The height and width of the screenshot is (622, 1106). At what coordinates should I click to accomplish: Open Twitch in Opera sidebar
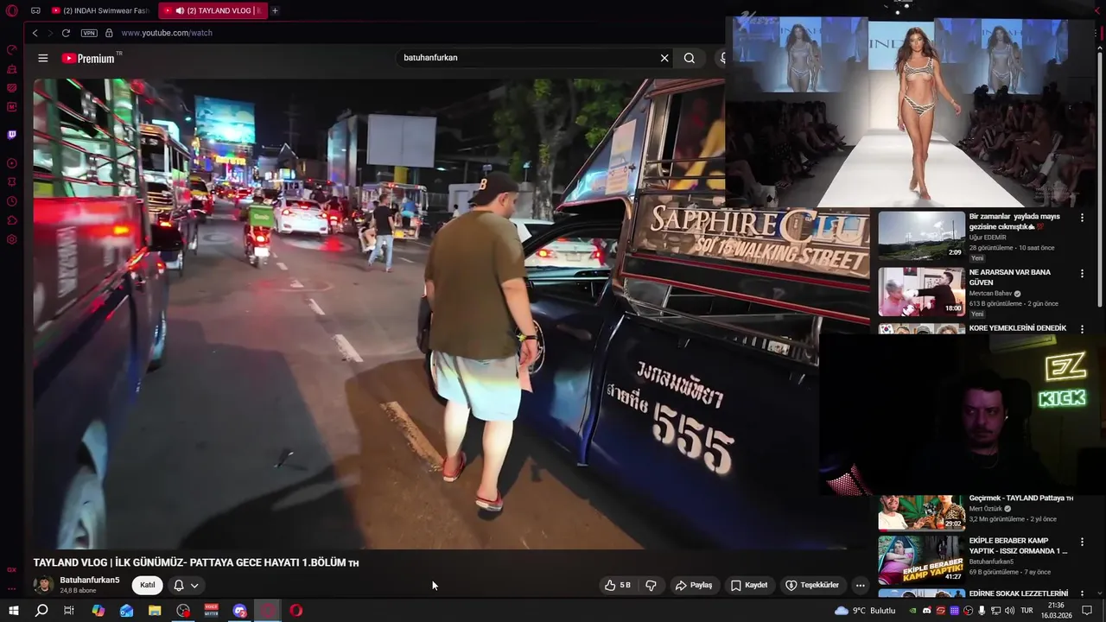[12, 135]
